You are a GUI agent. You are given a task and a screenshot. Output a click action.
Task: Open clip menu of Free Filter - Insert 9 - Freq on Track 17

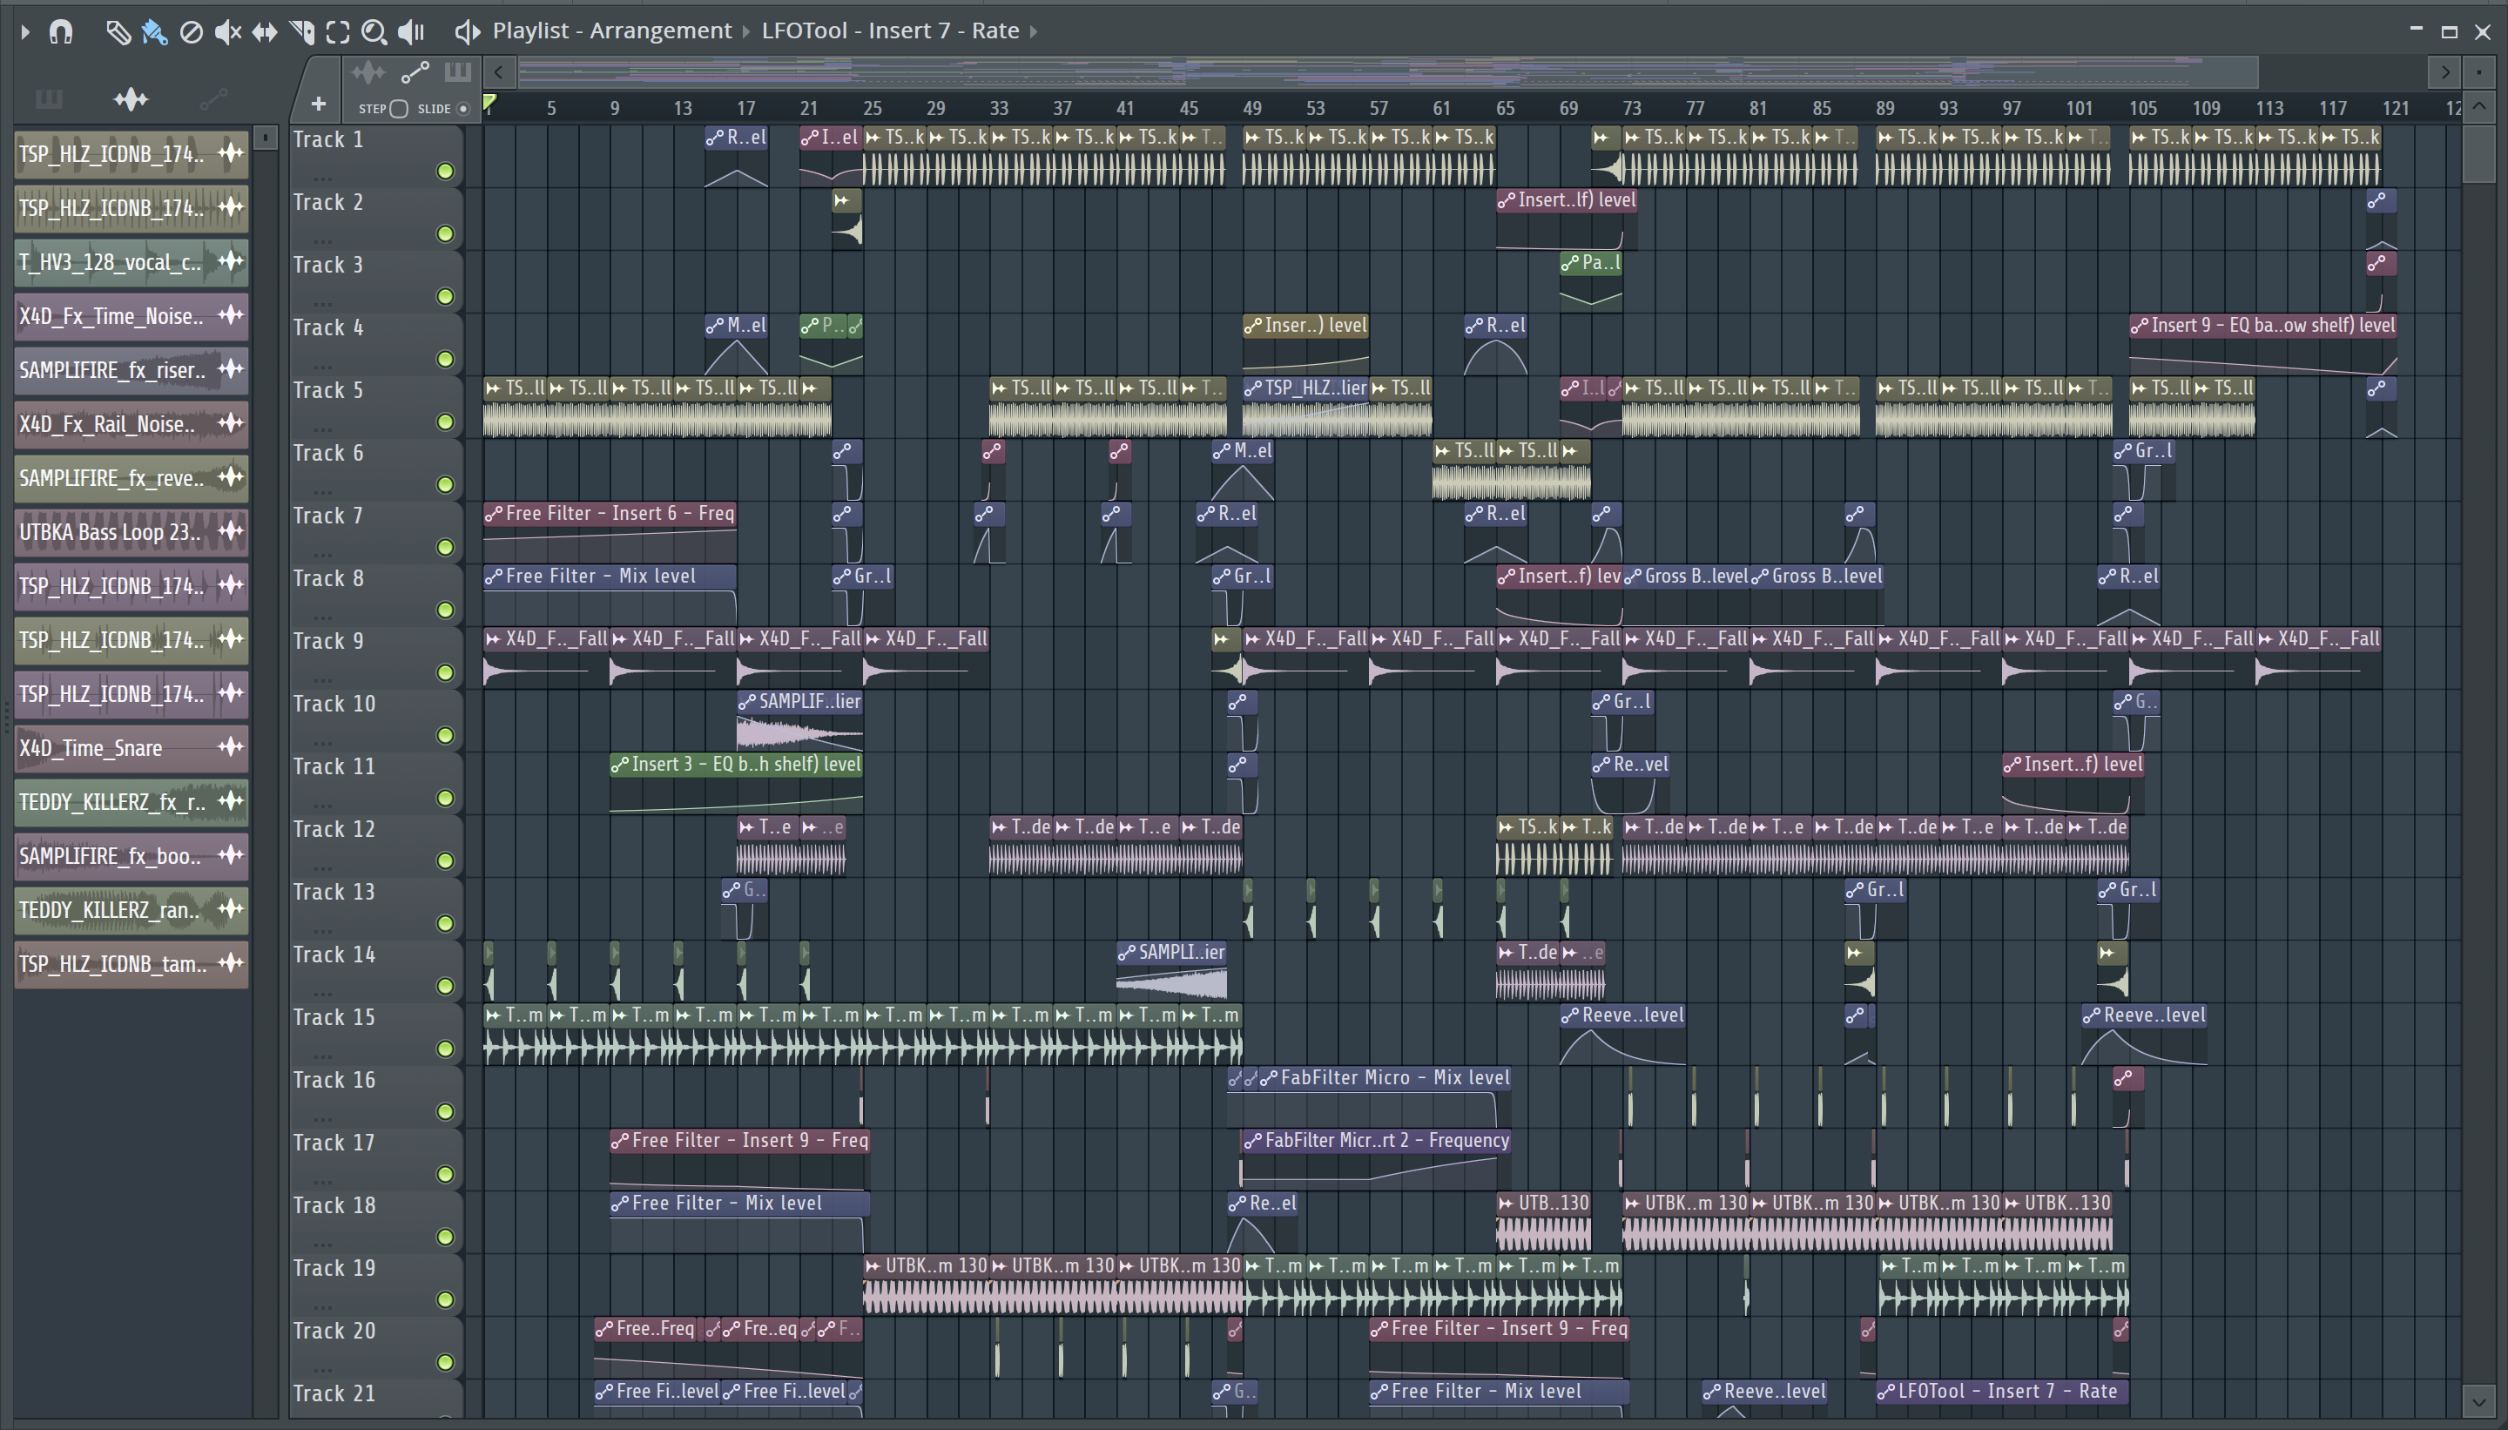[x=620, y=1141]
